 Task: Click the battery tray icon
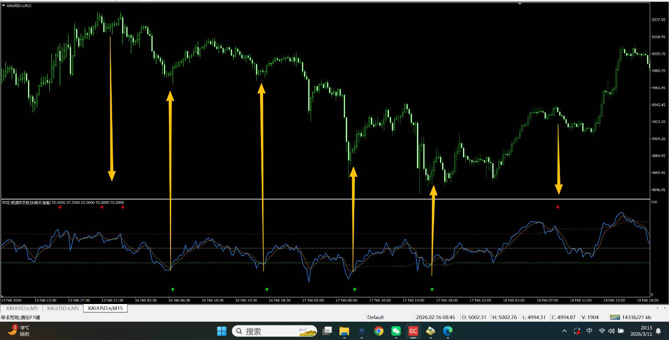(621, 331)
